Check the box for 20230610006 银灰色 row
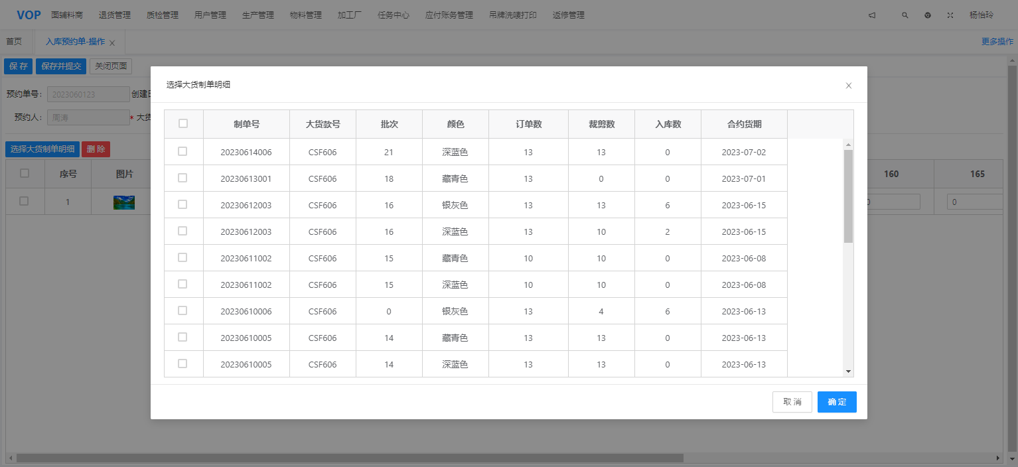This screenshot has height=467, width=1018. (182, 310)
